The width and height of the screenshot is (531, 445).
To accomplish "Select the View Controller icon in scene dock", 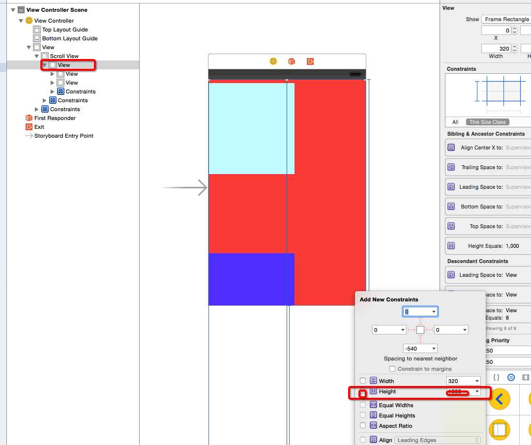I will pos(273,61).
